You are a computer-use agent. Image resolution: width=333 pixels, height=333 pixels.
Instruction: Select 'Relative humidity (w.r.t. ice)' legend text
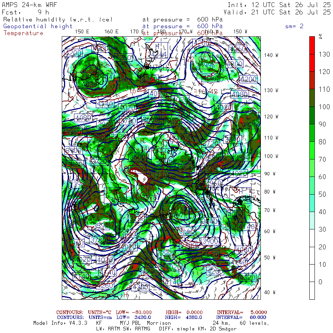click(58, 20)
